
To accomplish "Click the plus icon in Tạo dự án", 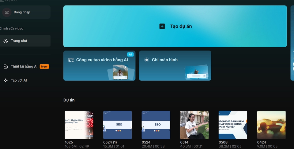I will [162, 26].
